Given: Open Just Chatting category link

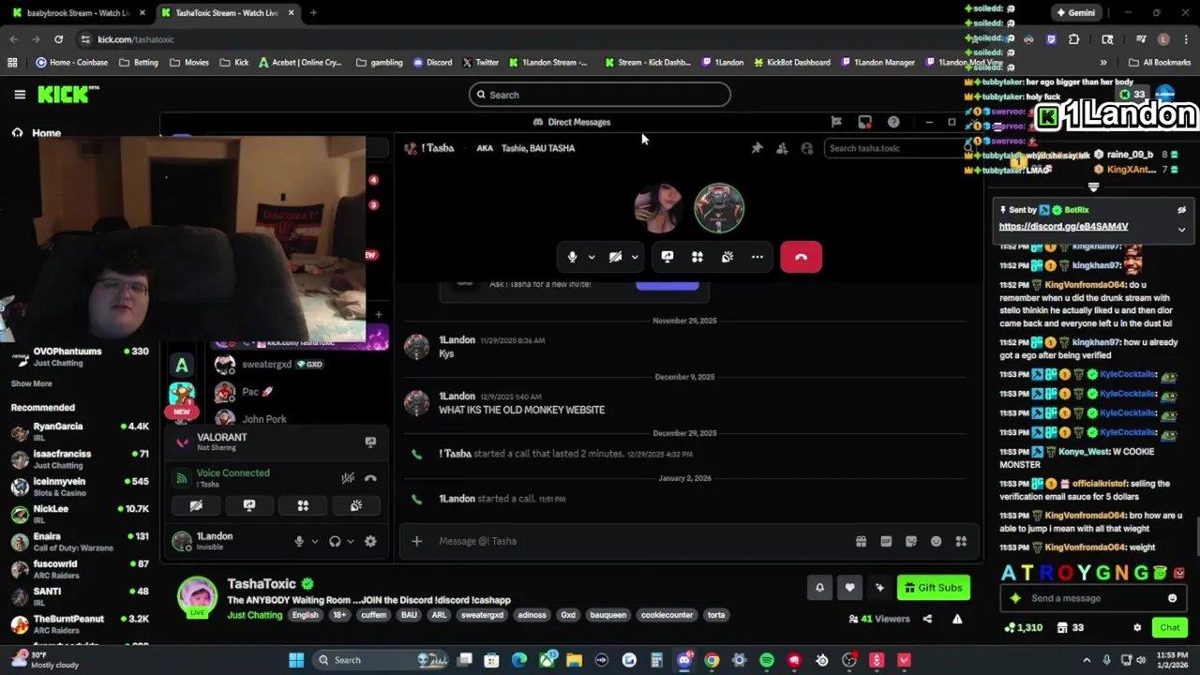Looking at the screenshot, I should (254, 615).
